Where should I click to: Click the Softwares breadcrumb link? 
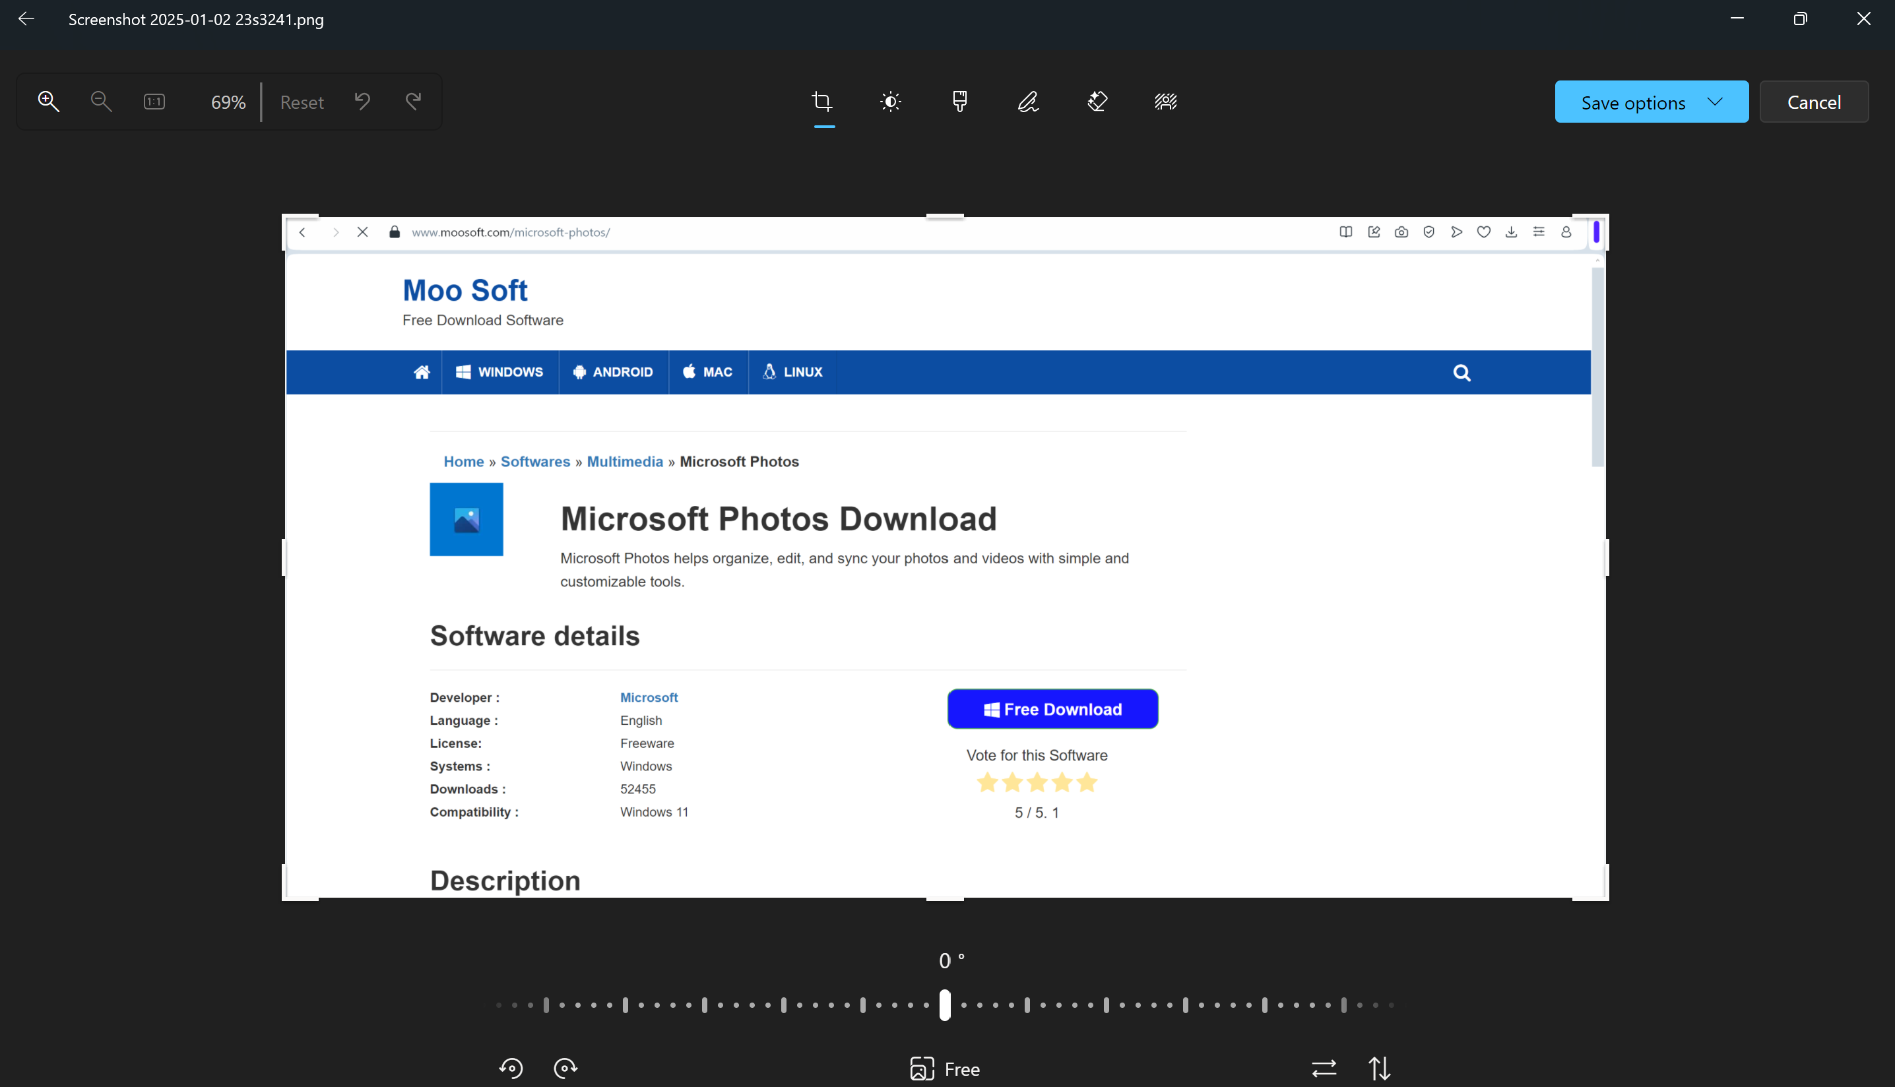pyautogui.click(x=535, y=461)
